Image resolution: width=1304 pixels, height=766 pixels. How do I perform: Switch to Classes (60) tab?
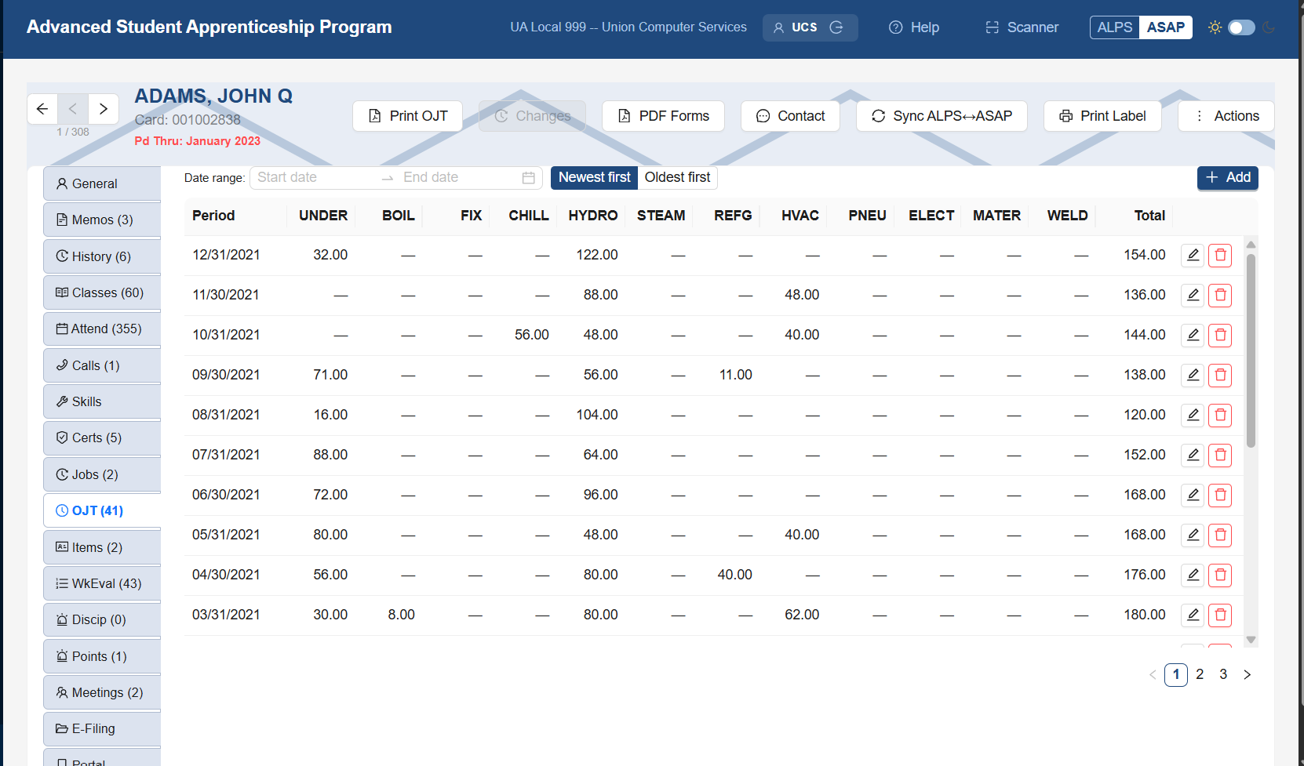(102, 292)
